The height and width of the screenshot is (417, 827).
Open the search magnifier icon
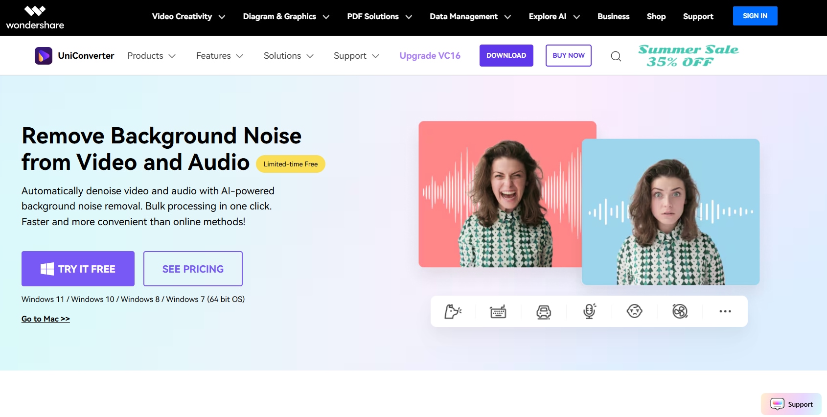616,56
